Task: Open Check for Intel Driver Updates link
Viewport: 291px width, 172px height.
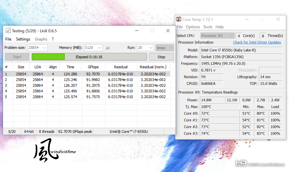Action: point(257,42)
